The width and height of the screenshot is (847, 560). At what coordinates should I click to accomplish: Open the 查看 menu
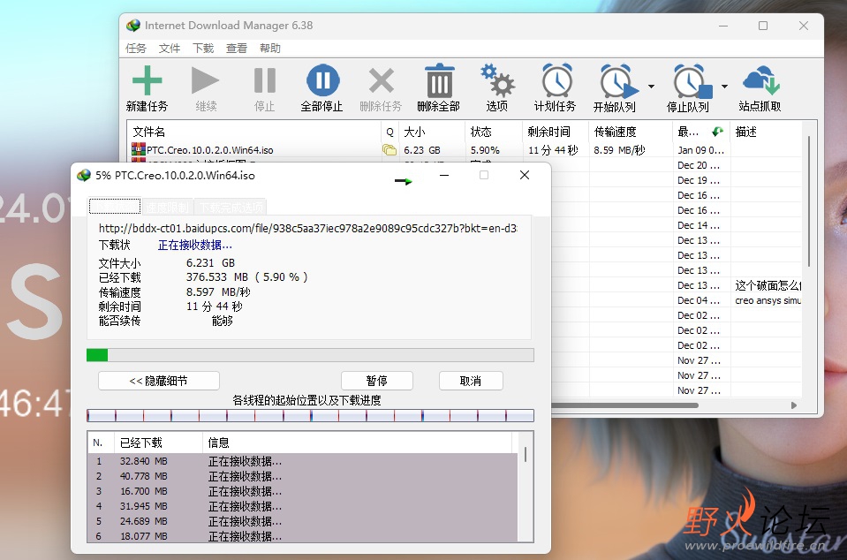click(x=237, y=48)
